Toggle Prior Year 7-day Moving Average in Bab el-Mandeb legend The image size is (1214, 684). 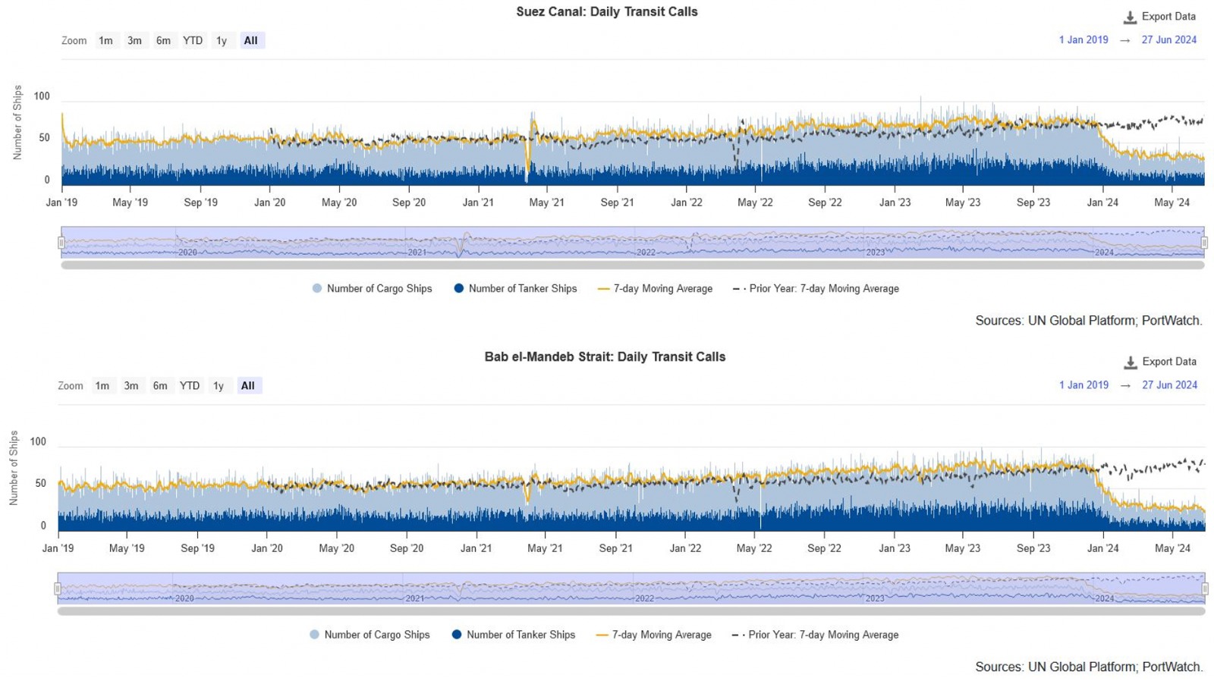coord(815,635)
